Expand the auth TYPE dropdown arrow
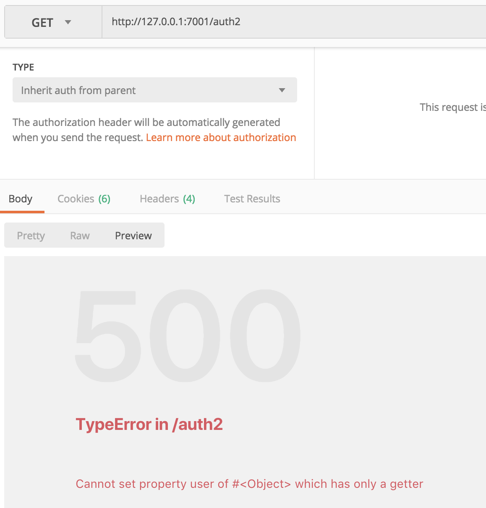Screen dimensions: 486x508 pyautogui.click(x=282, y=90)
